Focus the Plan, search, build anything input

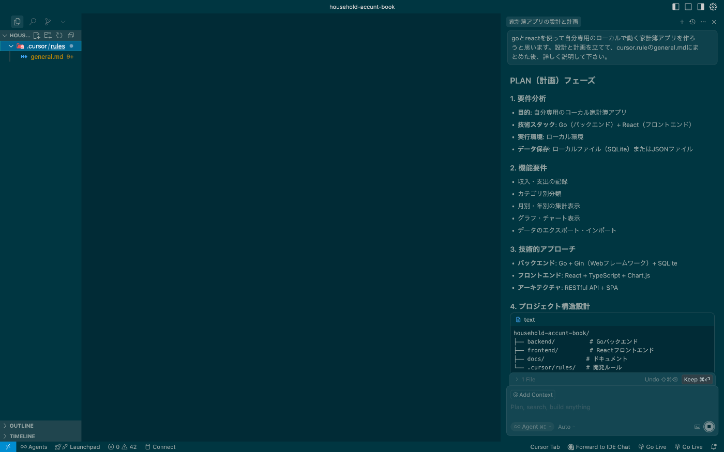pyautogui.click(x=612, y=407)
